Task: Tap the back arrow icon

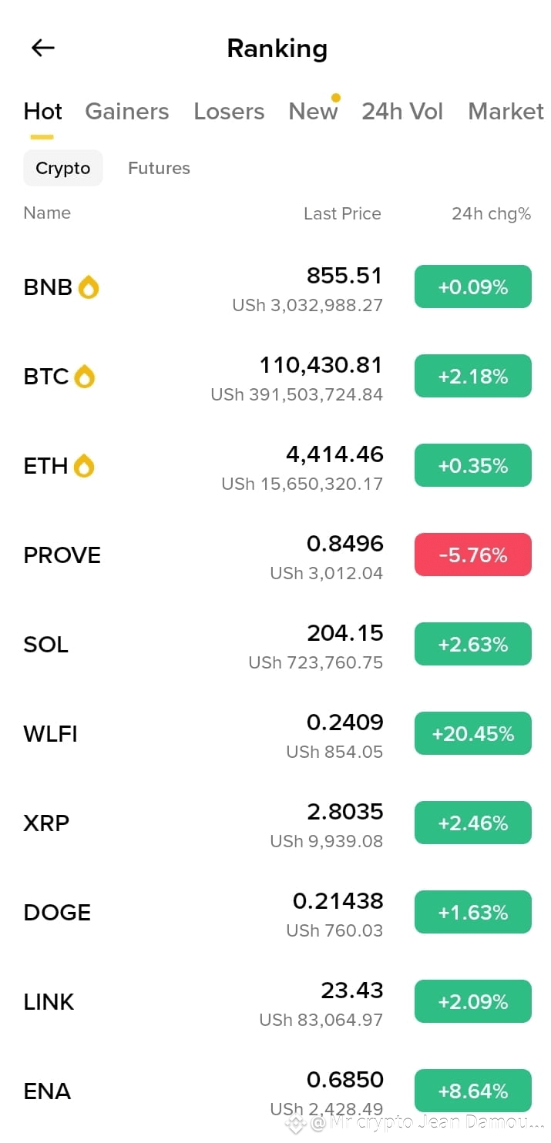Action: 42,48
